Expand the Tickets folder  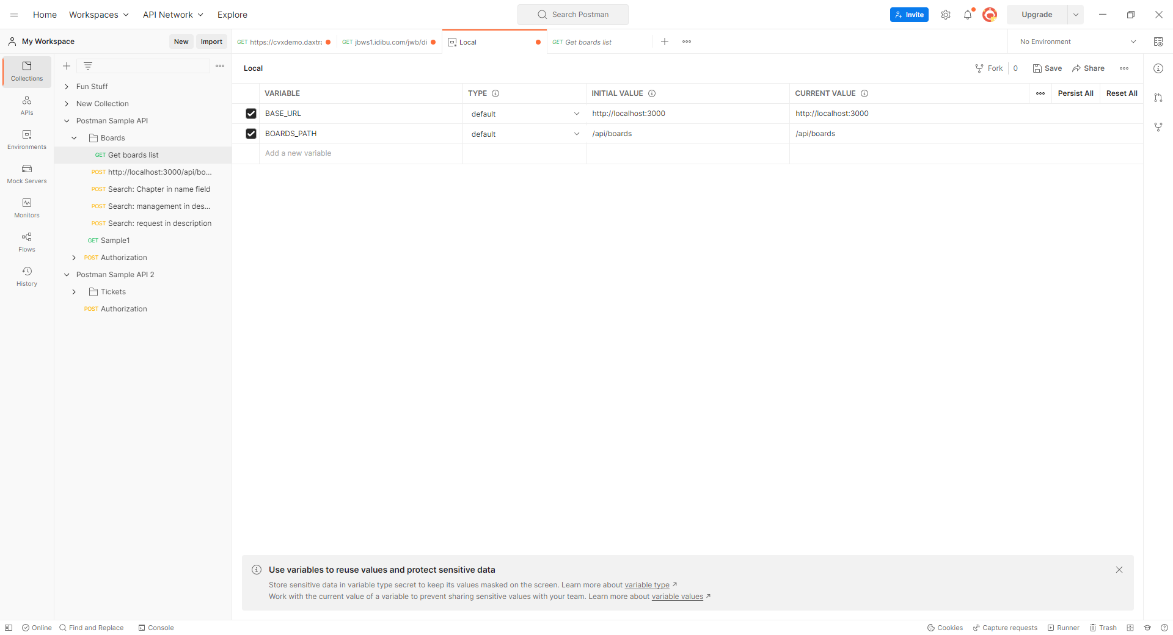[x=74, y=292]
